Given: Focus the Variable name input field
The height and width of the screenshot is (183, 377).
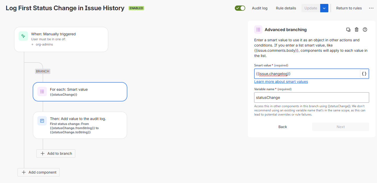Looking at the screenshot, I should [x=311, y=98].
